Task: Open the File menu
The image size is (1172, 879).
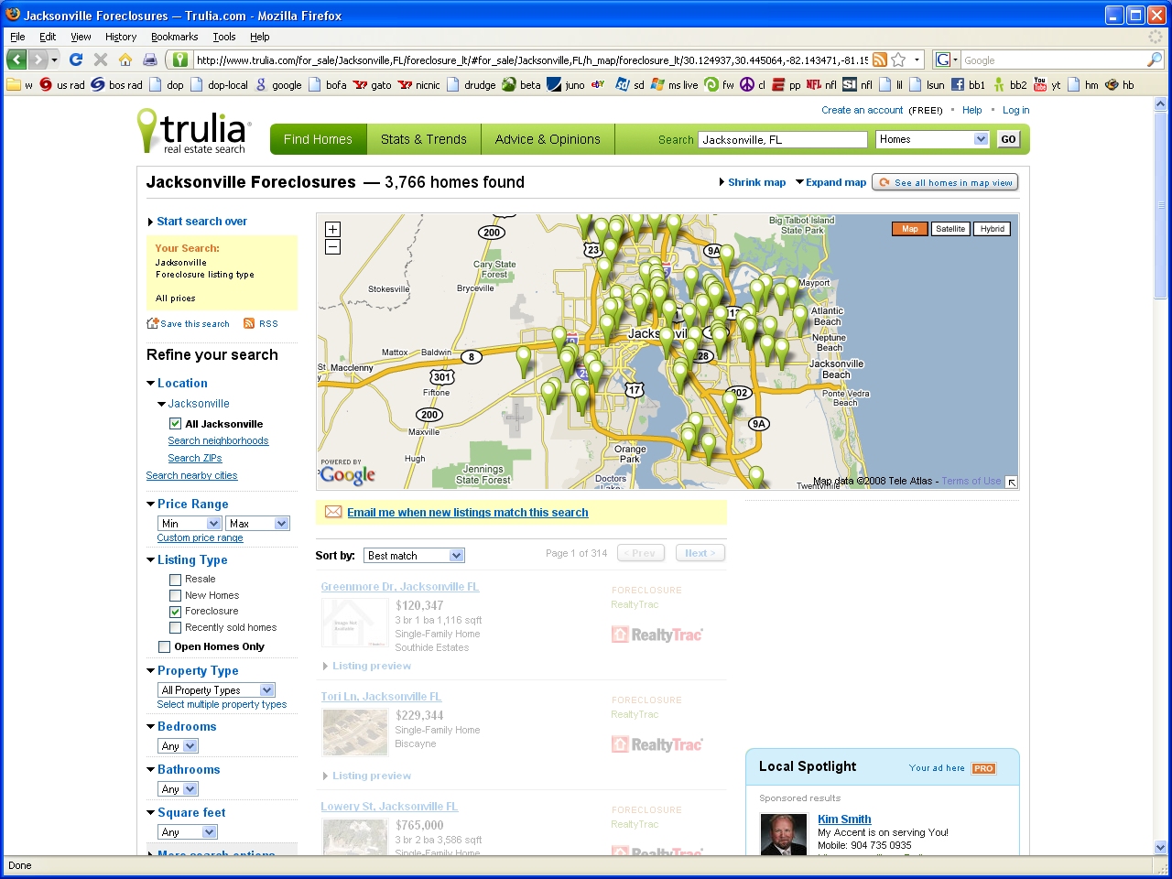Action: (17, 37)
